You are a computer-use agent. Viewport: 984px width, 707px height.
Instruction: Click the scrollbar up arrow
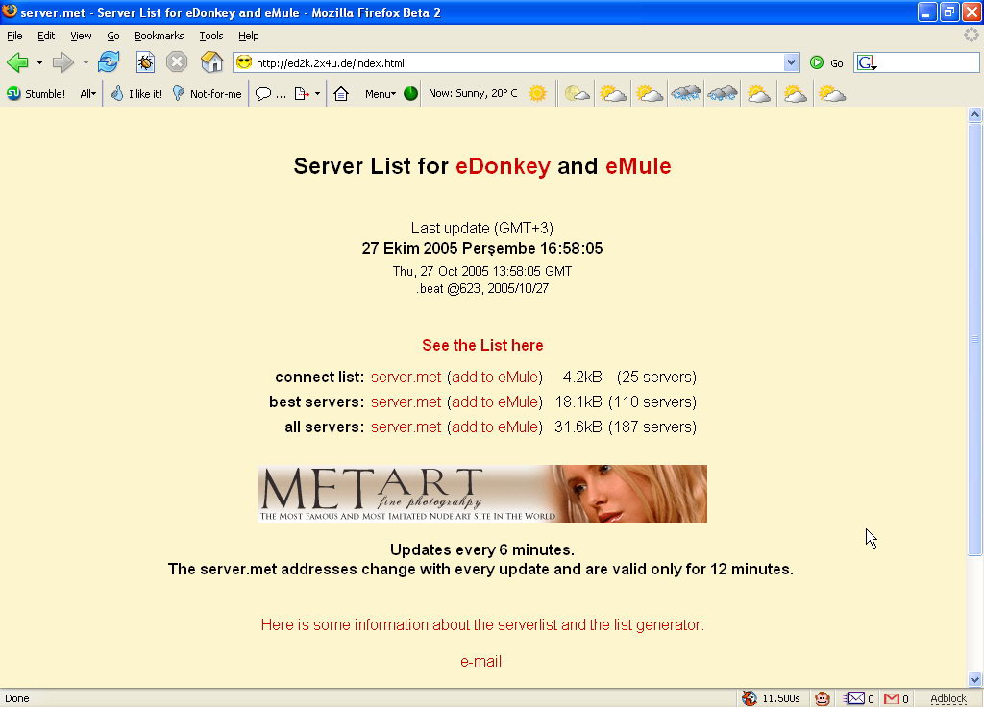(974, 114)
